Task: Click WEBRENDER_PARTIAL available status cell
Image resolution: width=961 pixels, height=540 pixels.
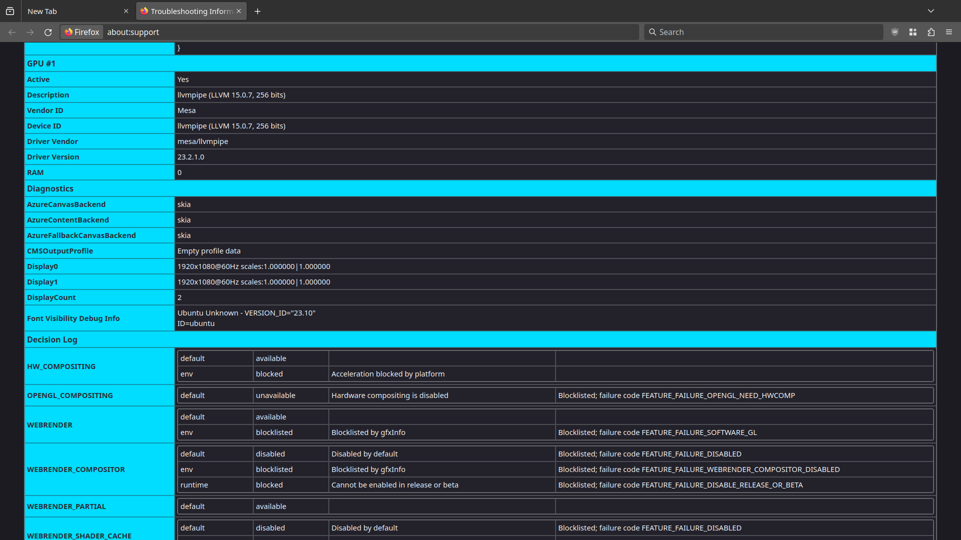Action: click(x=291, y=506)
